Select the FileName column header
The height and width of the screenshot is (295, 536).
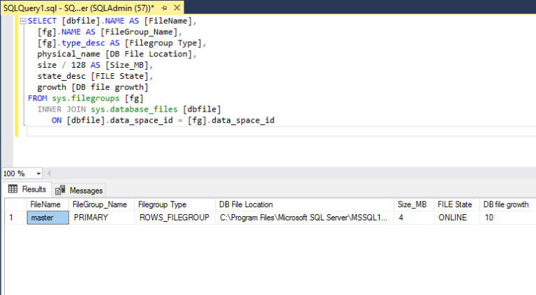pos(47,204)
